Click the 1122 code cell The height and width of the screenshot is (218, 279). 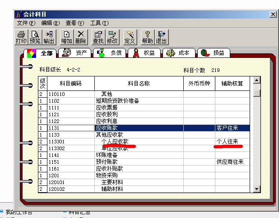(x=71, y=121)
